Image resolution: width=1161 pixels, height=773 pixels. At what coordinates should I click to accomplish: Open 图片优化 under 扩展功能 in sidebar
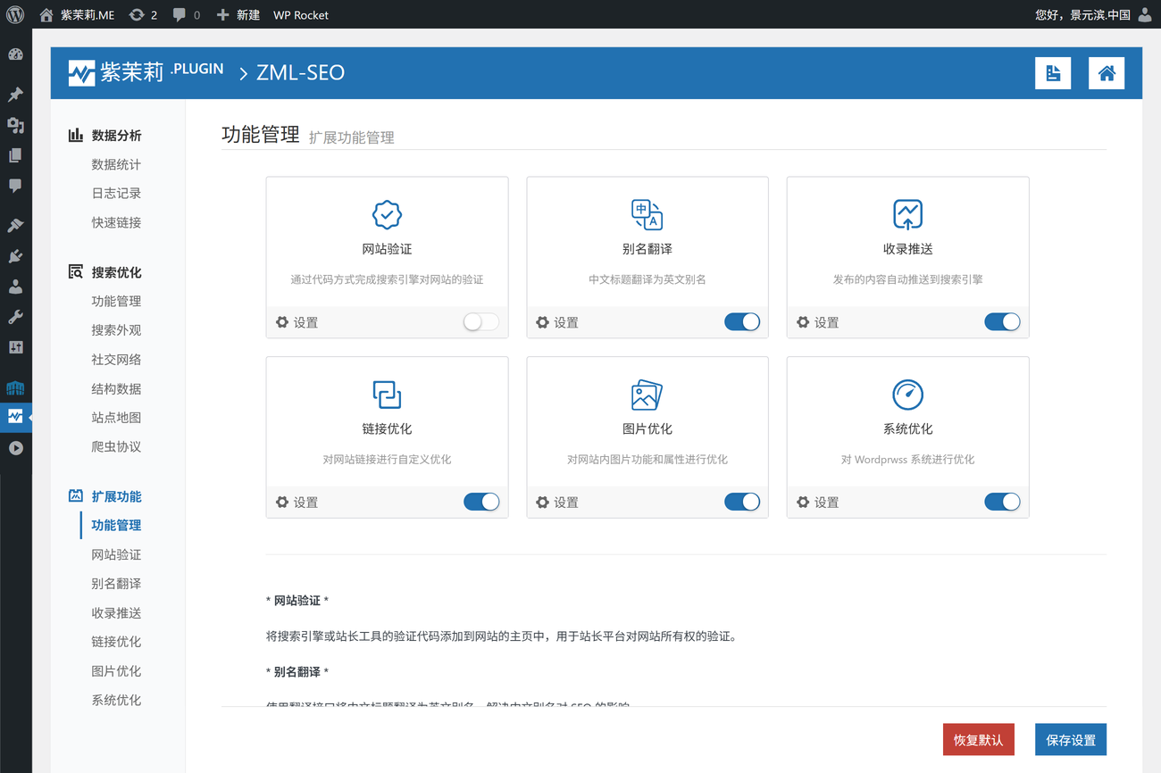tap(116, 671)
